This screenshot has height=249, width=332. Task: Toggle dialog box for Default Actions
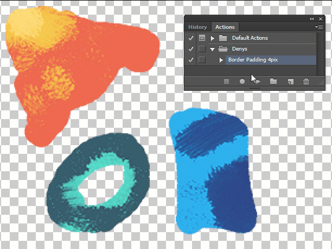point(202,38)
